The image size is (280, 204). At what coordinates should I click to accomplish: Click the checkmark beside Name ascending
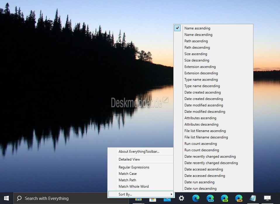tap(177, 28)
